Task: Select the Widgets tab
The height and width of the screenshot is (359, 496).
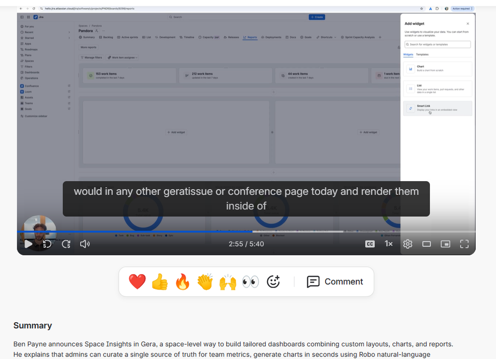Action: tap(408, 55)
